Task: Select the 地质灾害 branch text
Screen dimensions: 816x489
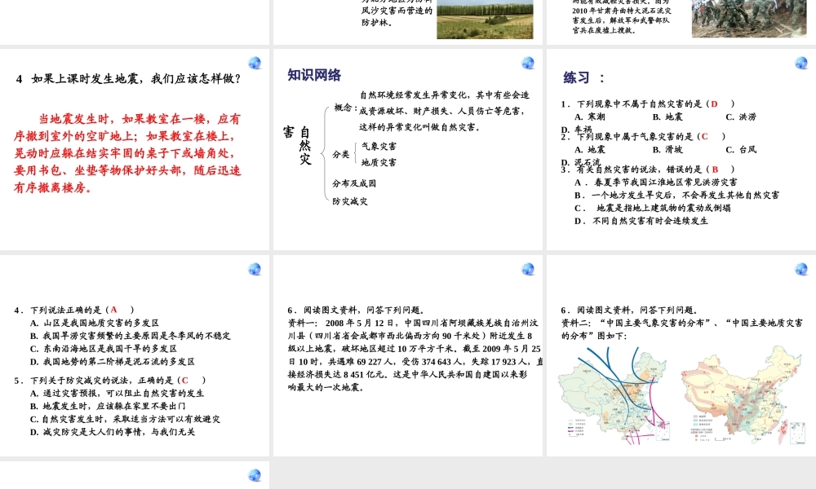Action: pyautogui.click(x=379, y=162)
